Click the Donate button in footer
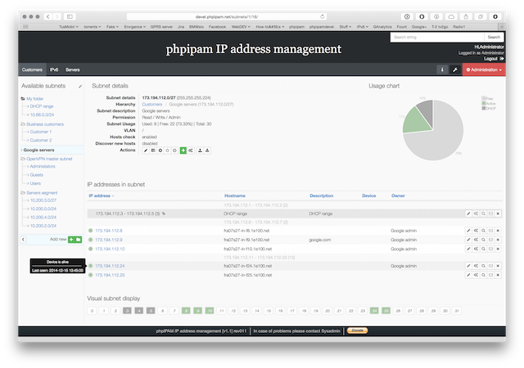Viewport: 524px width, 368px height. tap(357, 330)
